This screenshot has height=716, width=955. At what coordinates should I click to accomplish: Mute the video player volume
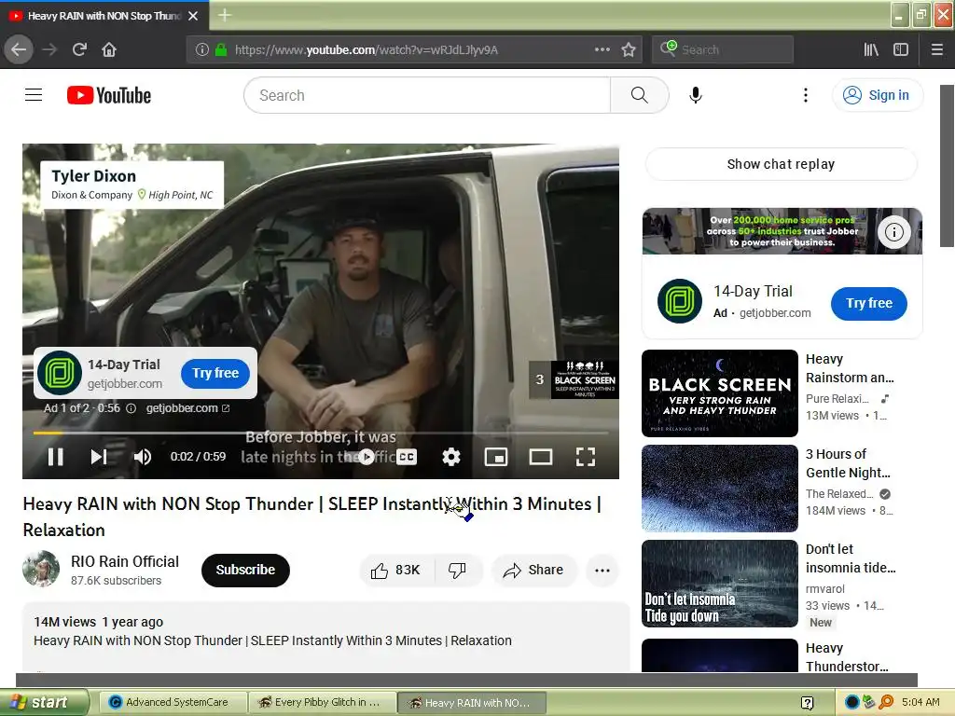pos(143,457)
